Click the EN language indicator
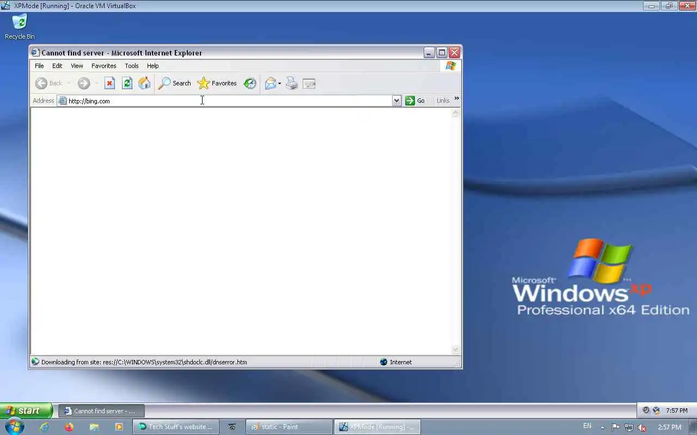Screen dimensions: 697x435 pos(587,426)
